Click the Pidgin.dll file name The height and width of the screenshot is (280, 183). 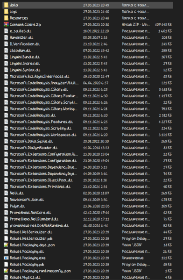17,206
